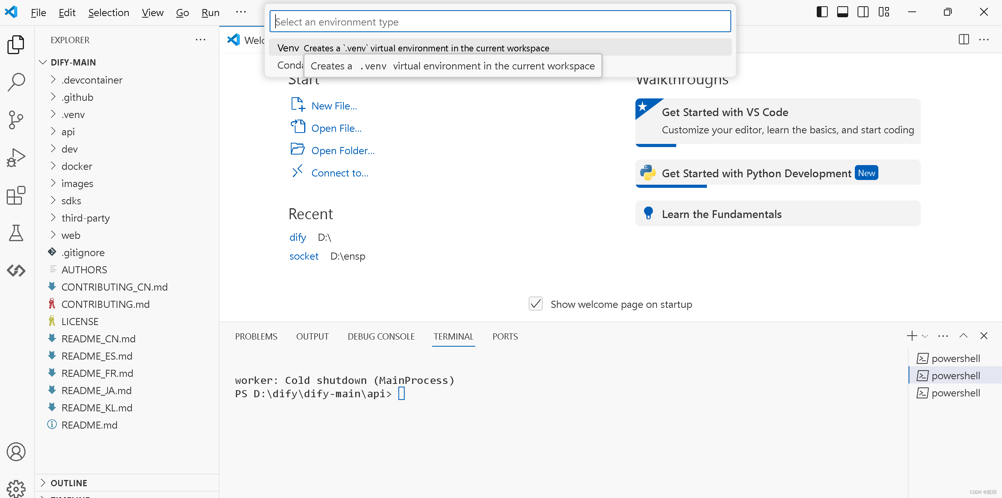The height and width of the screenshot is (498, 1002).
Task: Open the terminal launch profile dropdown arrow
Action: 925,336
